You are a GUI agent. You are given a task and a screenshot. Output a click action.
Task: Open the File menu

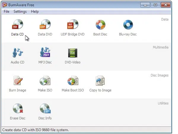tap(7, 12)
